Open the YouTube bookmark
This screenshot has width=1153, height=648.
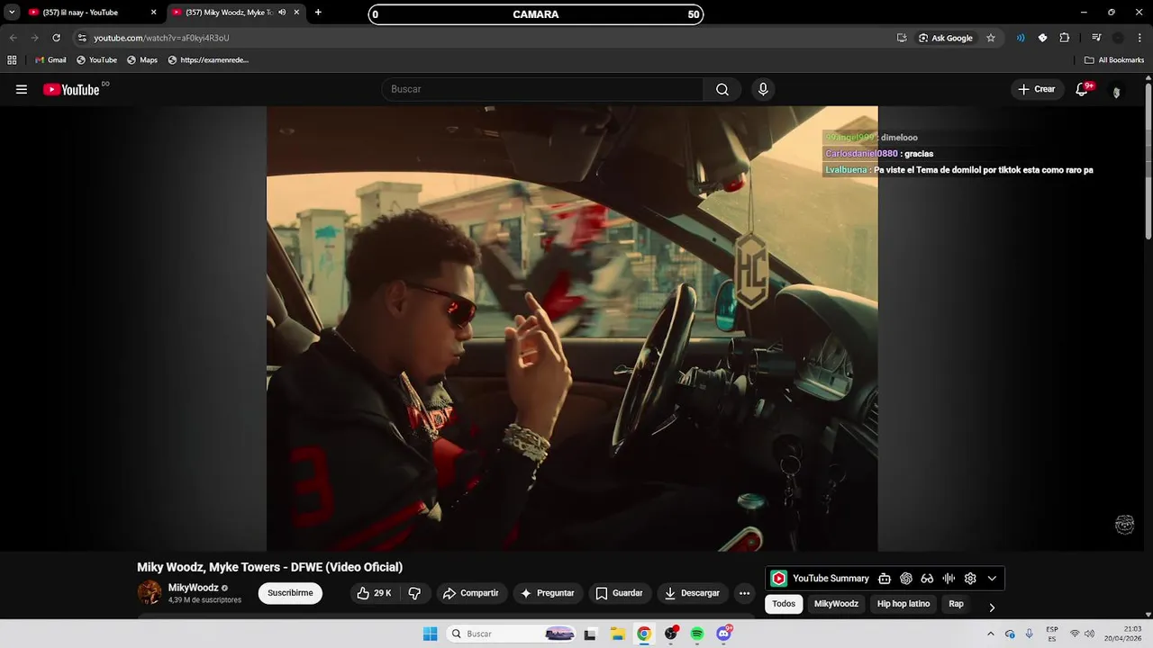click(96, 60)
